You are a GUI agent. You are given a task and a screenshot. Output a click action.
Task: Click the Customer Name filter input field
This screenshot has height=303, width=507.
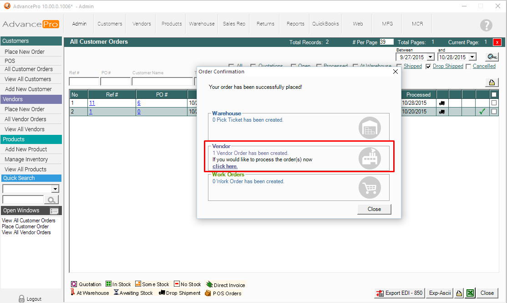click(162, 82)
